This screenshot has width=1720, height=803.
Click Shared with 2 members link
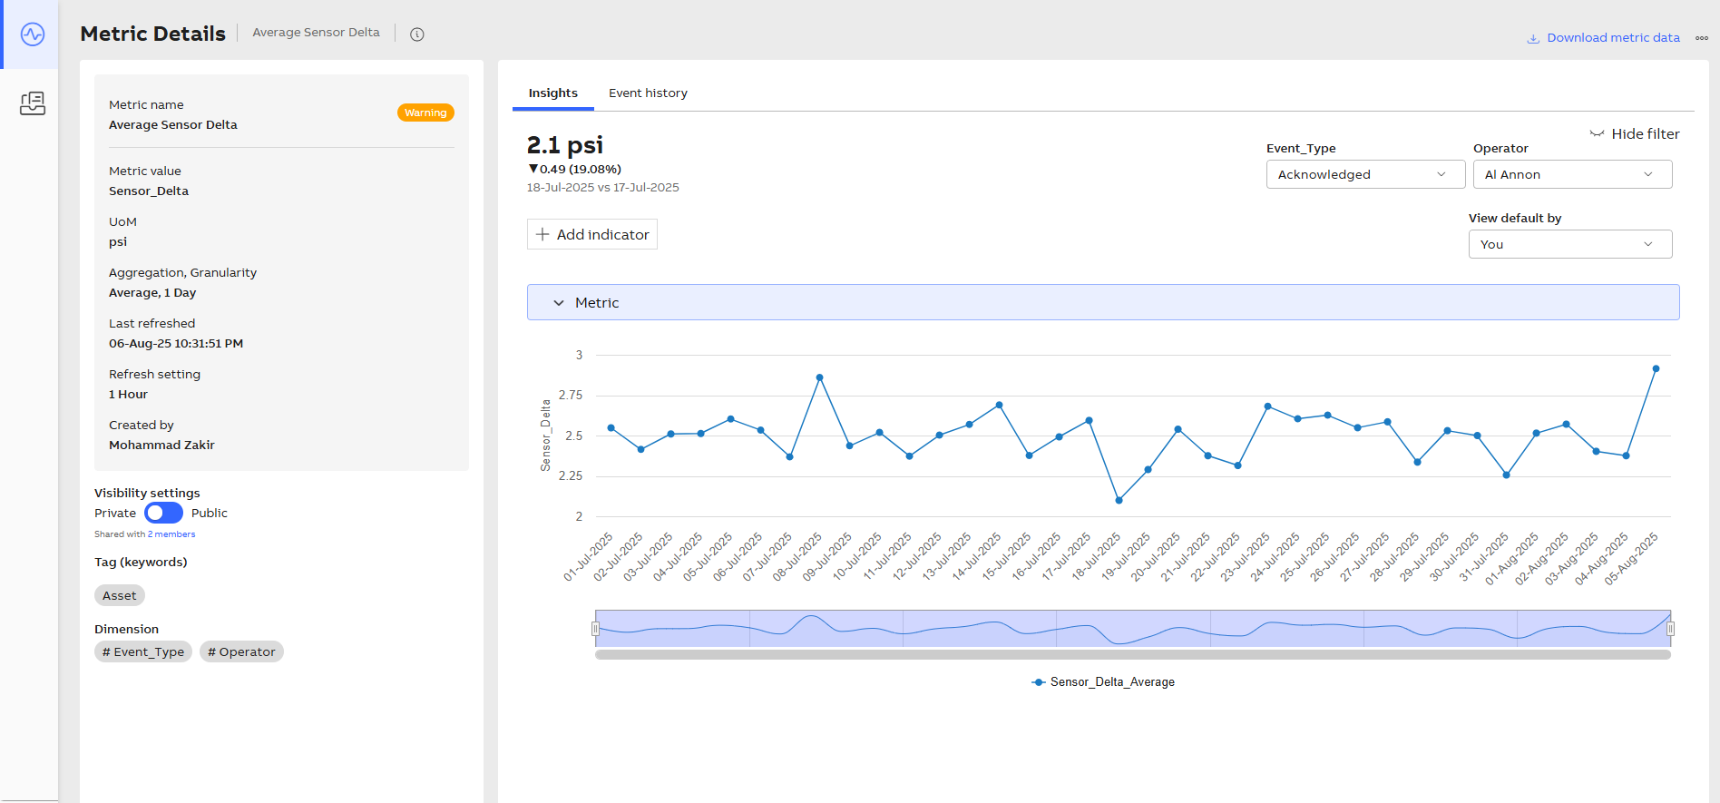pyautogui.click(x=144, y=534)
